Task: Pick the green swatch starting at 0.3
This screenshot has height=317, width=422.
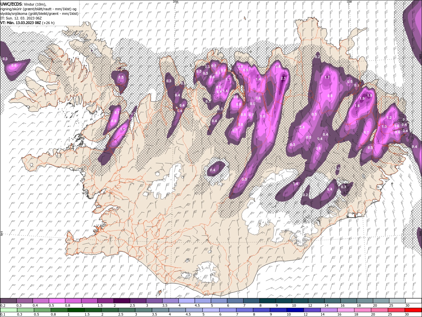Action: [x=25, y=310]
